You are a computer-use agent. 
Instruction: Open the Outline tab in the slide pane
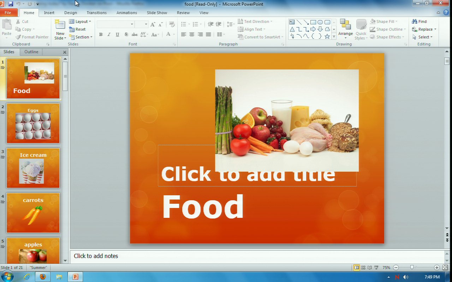[31, 52]
